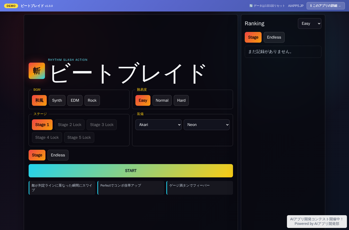Select the 和風 BGM option
Screen dimensions: 349x230
(x=39, y=100)
